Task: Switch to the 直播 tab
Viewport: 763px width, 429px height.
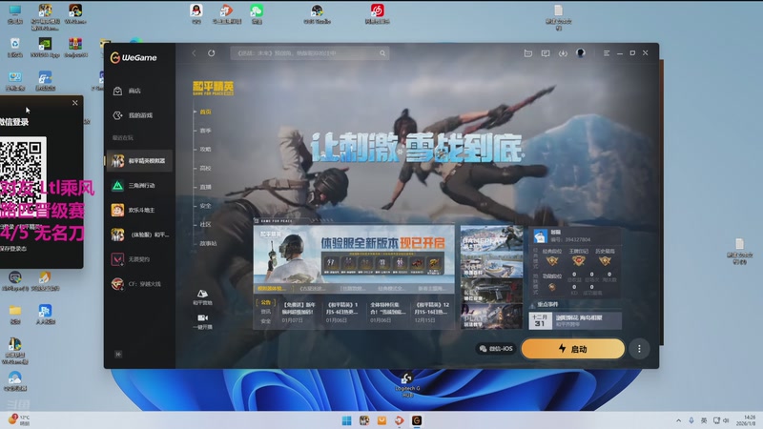Action: [x=205, y=187]
